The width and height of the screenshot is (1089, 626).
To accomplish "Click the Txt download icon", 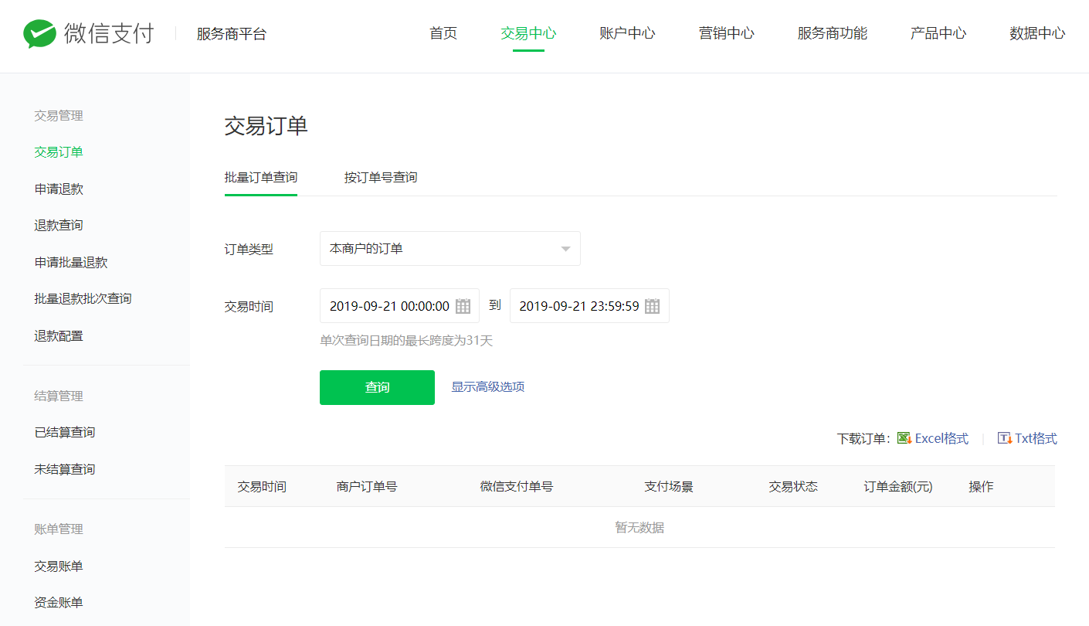I will click(1004, 438).
